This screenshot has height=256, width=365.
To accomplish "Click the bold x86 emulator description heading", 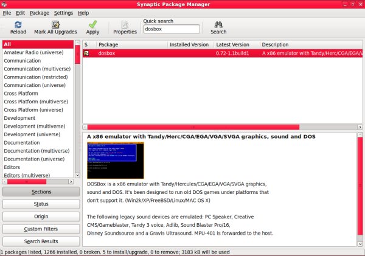I will (201, 137).
